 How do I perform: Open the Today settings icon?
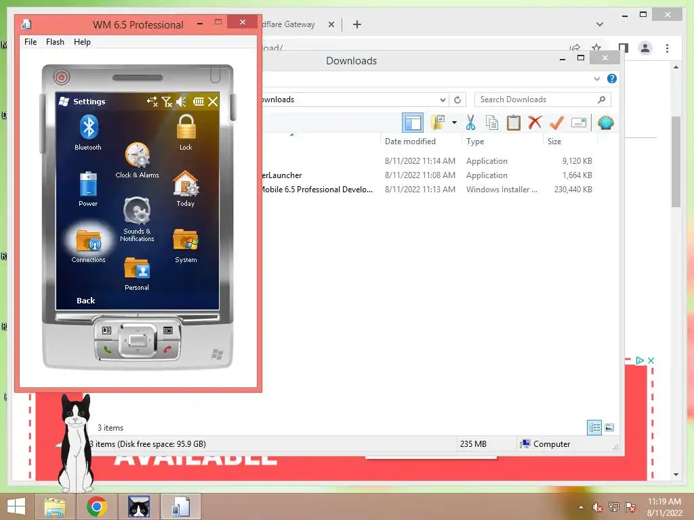186,189
